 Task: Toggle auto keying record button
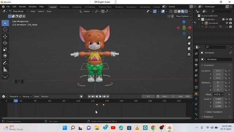(x=81, y=96)
